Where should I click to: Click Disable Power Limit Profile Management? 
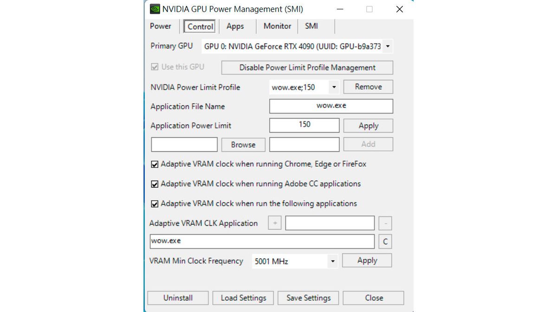pyautogui.click(x=307, y=68)
